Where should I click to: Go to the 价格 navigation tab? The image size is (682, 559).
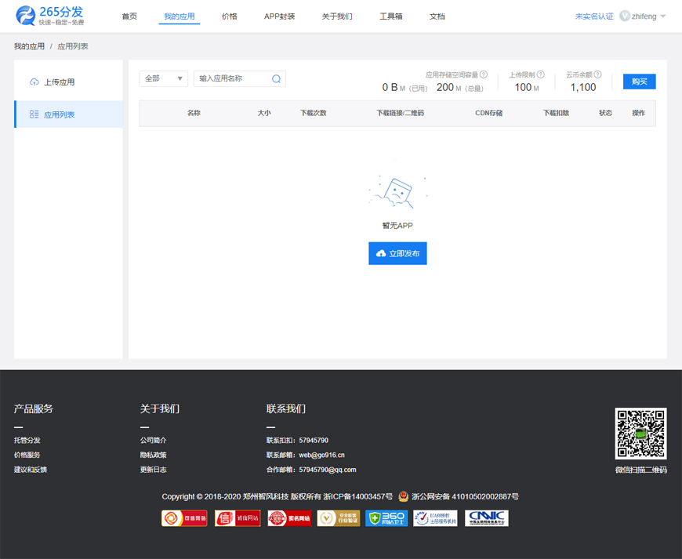pyautogui.click(x=230, y=16)
